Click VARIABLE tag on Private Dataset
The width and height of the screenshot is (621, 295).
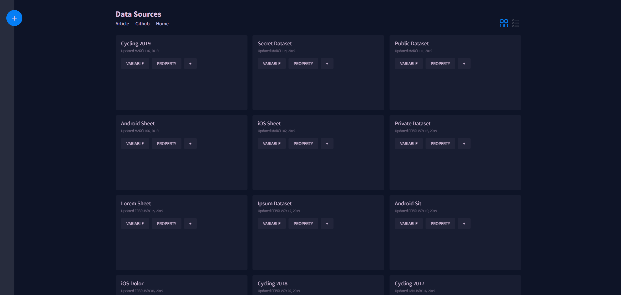(409, 144)
